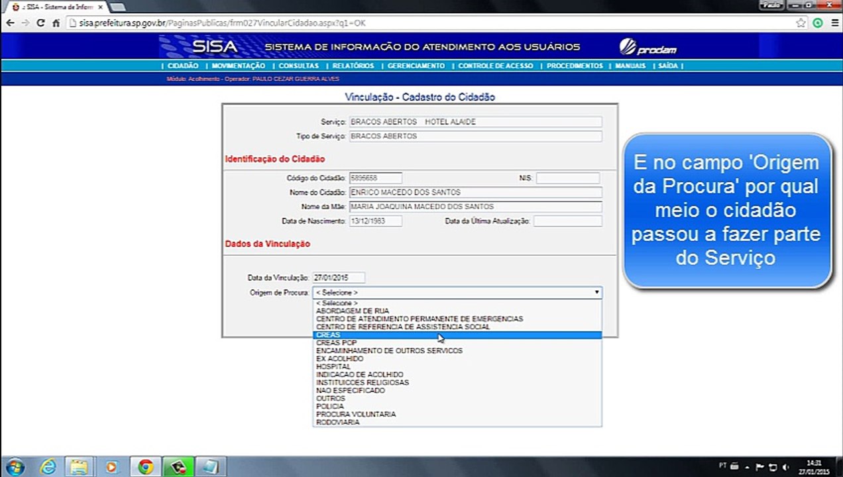Viewport: 843px width, 477px height.
Task: Pick HOSPITAL from the list
Action: point(457,367)
